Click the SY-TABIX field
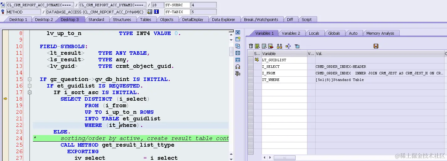The image size is (447, 161). pos(177,12)
